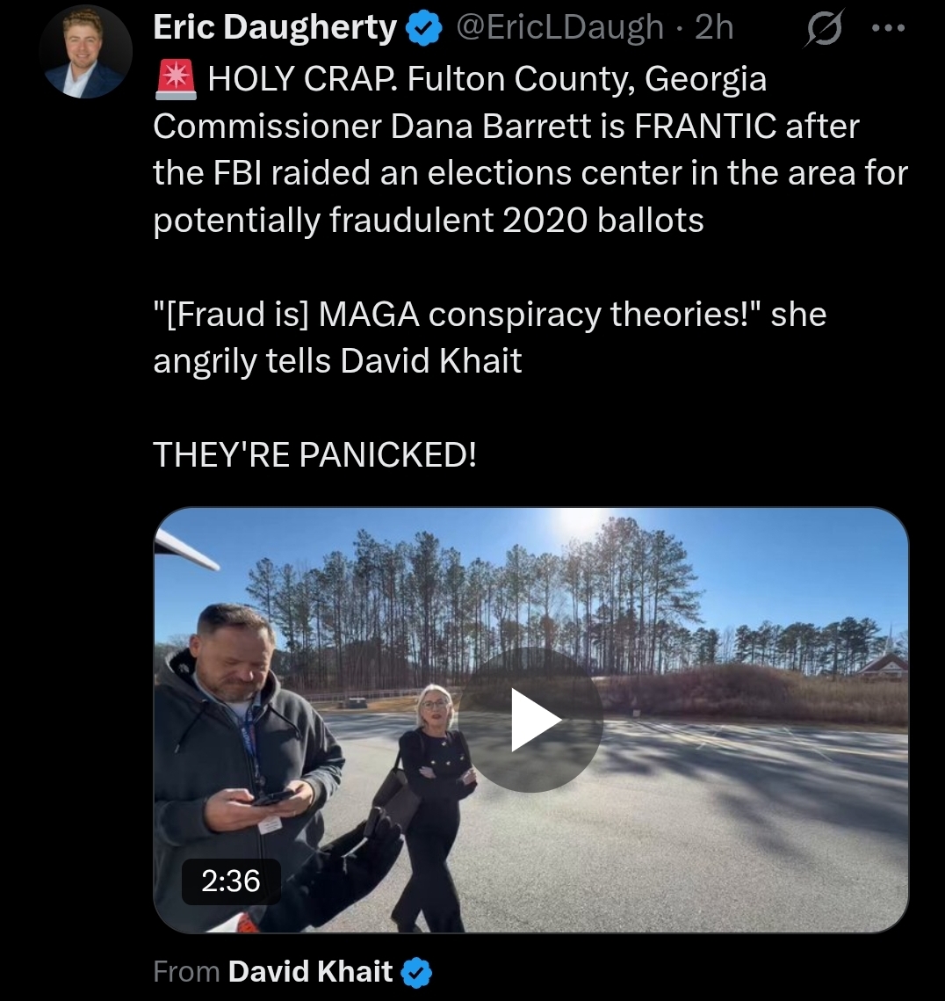Play the embedded video
The width and height of the screenshot is (945, 1001).
coord(530,720)
